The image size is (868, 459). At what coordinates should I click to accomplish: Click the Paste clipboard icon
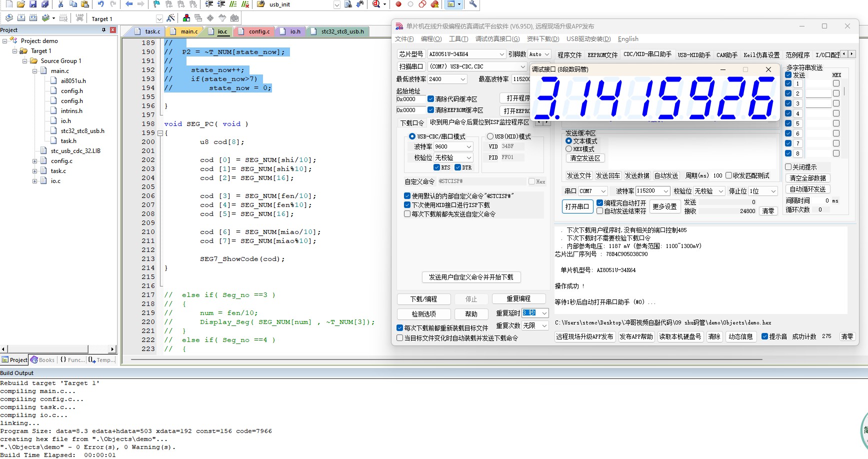pyautogui.click(x=85, y=4)
